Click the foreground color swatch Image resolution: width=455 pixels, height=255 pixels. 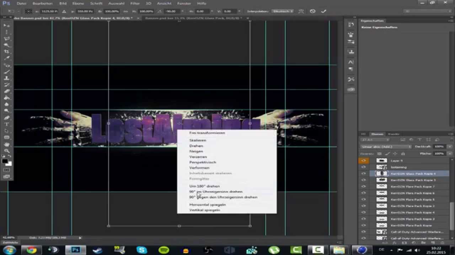coord(5,161)
